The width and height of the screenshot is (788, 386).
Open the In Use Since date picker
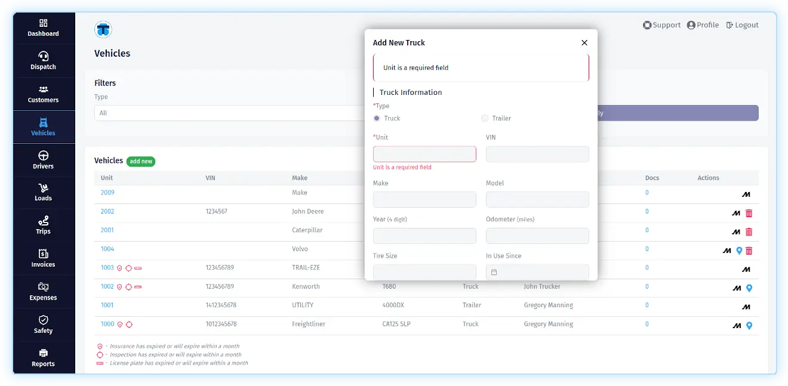click(537, 272)
